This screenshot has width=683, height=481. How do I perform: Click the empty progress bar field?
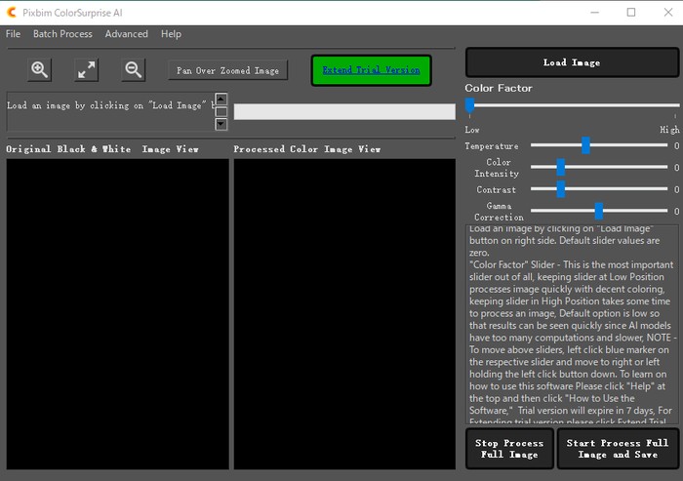coord(344,111)
